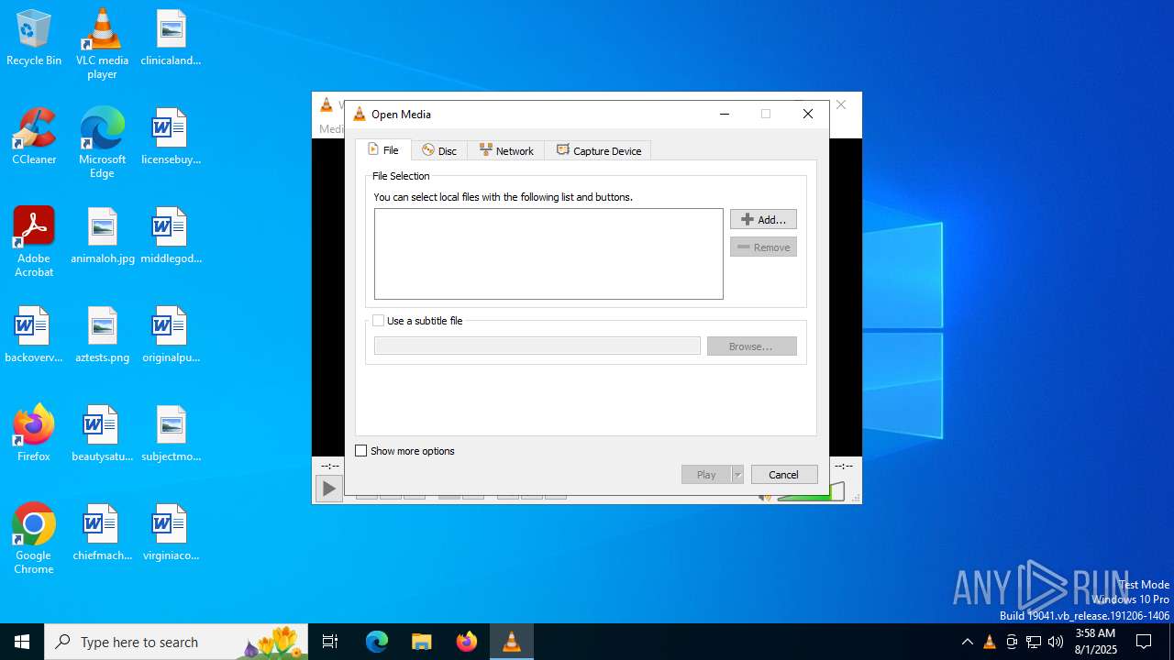The height and width of the screenshot is (660, 1174).
Task: Select beautysatu Word document icon
Action: tap(102, 434)
